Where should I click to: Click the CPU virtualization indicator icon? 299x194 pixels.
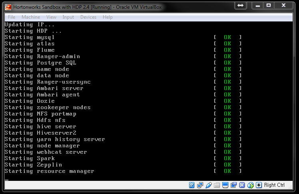(242, 185)
